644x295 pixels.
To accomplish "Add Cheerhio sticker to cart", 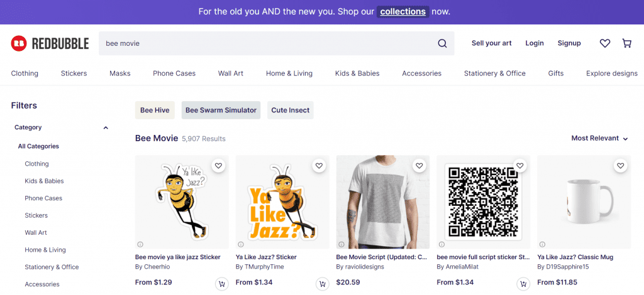I will pyautogui.click(x=221, y=284).
